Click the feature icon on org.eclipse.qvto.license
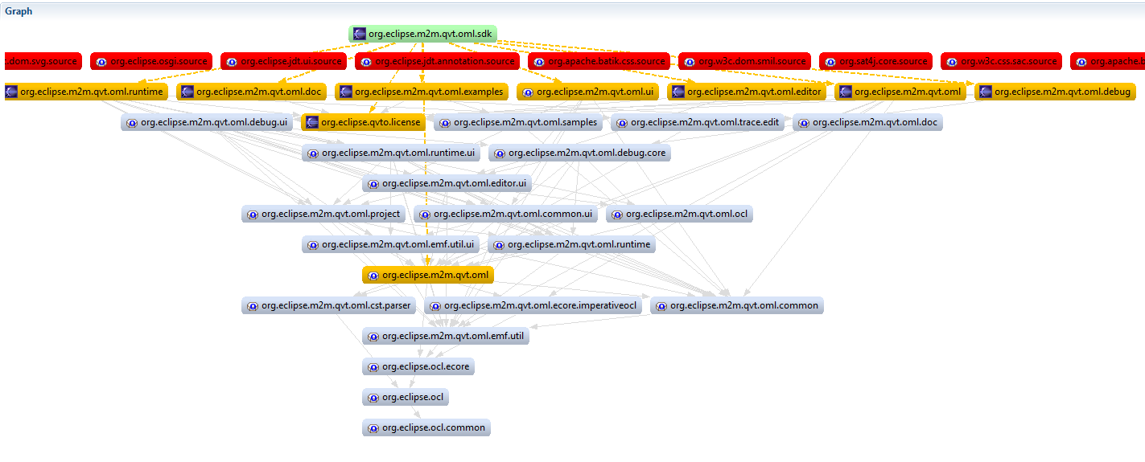 pos(312,122)
